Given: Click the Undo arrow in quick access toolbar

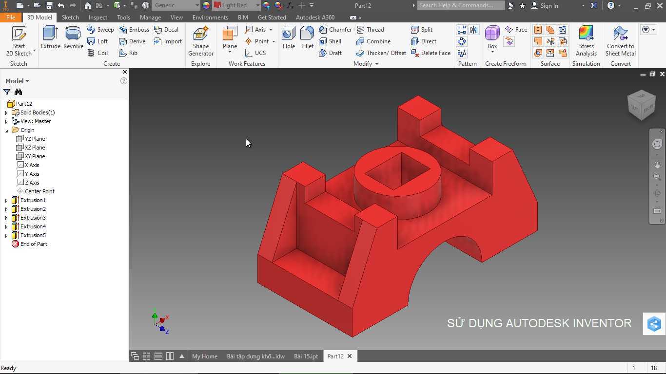Looking at the screenshot, I should tap(60, 5).
